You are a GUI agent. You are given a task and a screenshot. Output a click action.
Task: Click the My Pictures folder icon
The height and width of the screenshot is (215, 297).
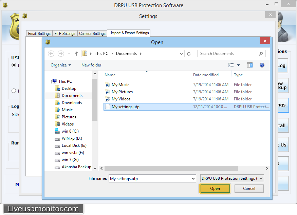point(107,92)
